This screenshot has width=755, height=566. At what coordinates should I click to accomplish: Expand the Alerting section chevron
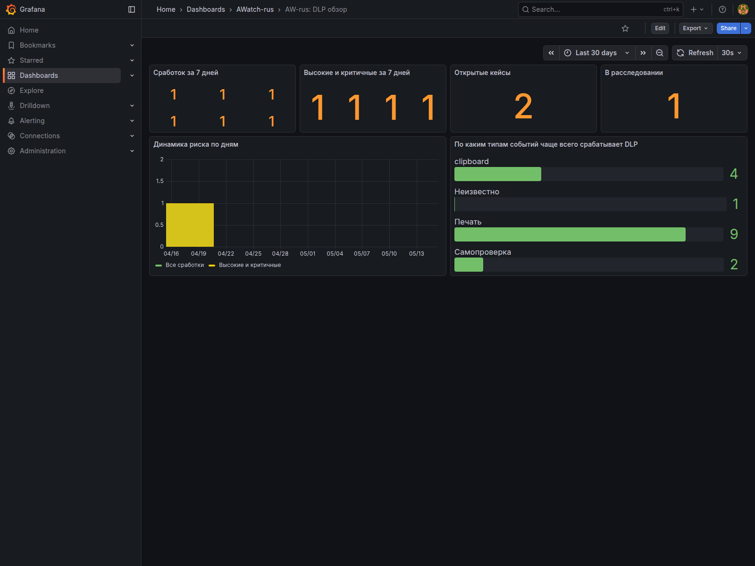132,121
